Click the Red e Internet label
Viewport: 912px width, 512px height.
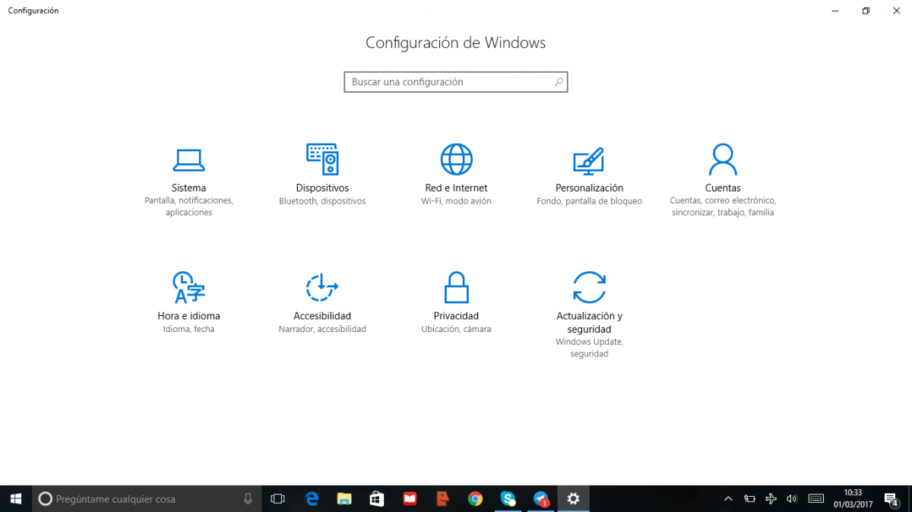456,188
